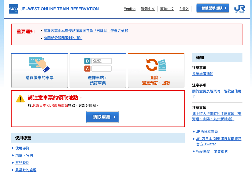Image resolution: width=252 pixels, height=180 pixels.
Task: Open the 異常時的處理 link
Action: pyautogui.click(x=26, y=170)
